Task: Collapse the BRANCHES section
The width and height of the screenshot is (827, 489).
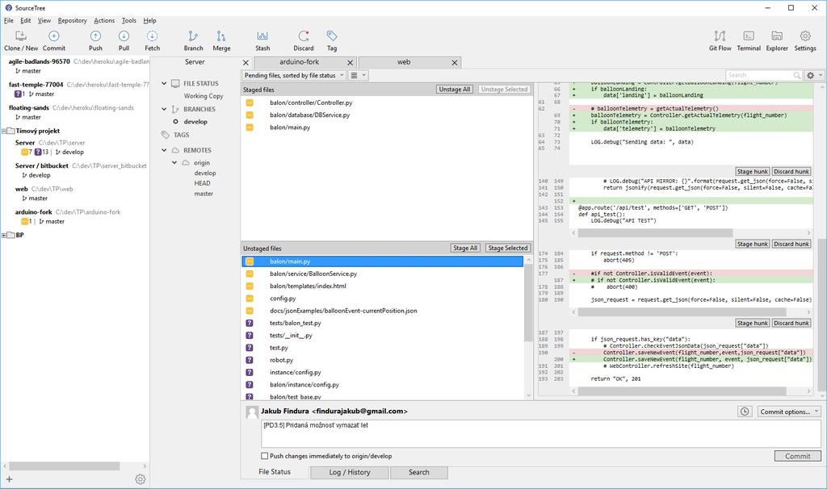Action: [x=164, y=109]
